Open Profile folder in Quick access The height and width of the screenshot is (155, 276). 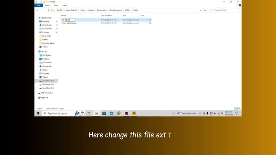pyautogui.click(x=45, y=40)
